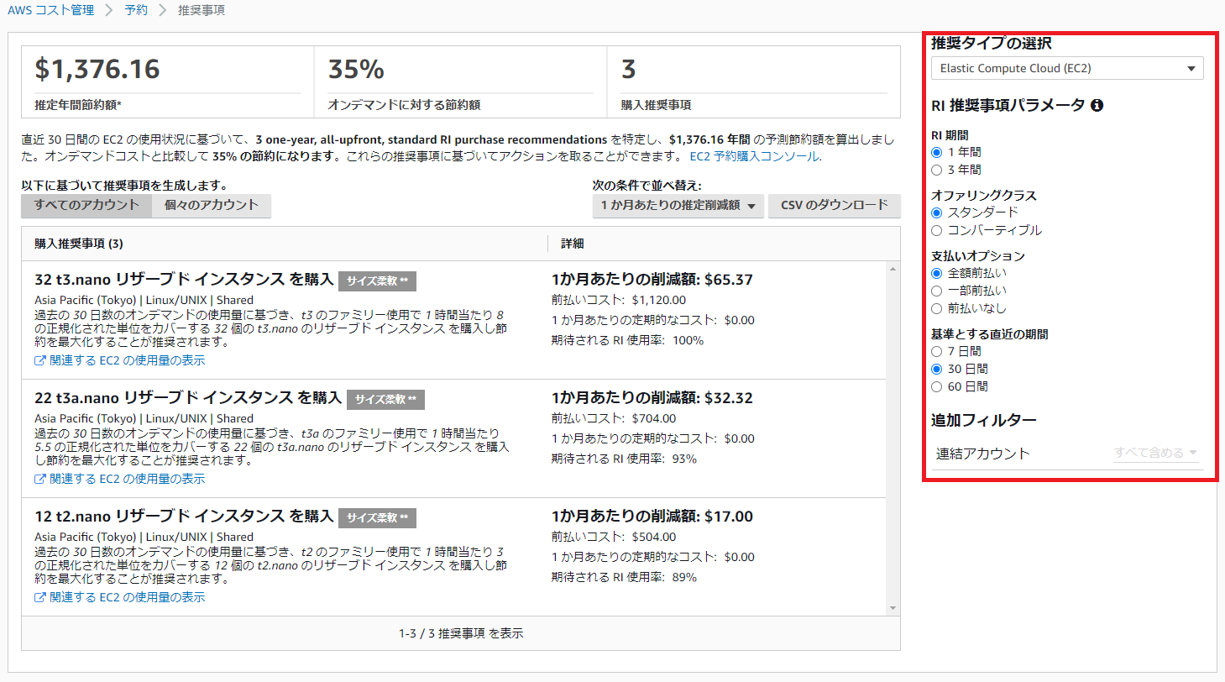Select 前払いなし payment option
1225x682 pixels.
point(937,308)
